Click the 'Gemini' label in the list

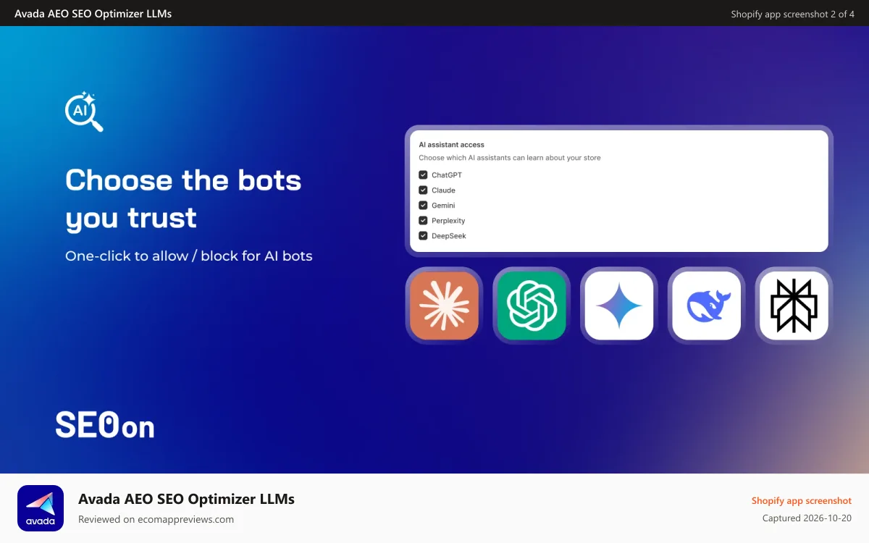(443, 206)
